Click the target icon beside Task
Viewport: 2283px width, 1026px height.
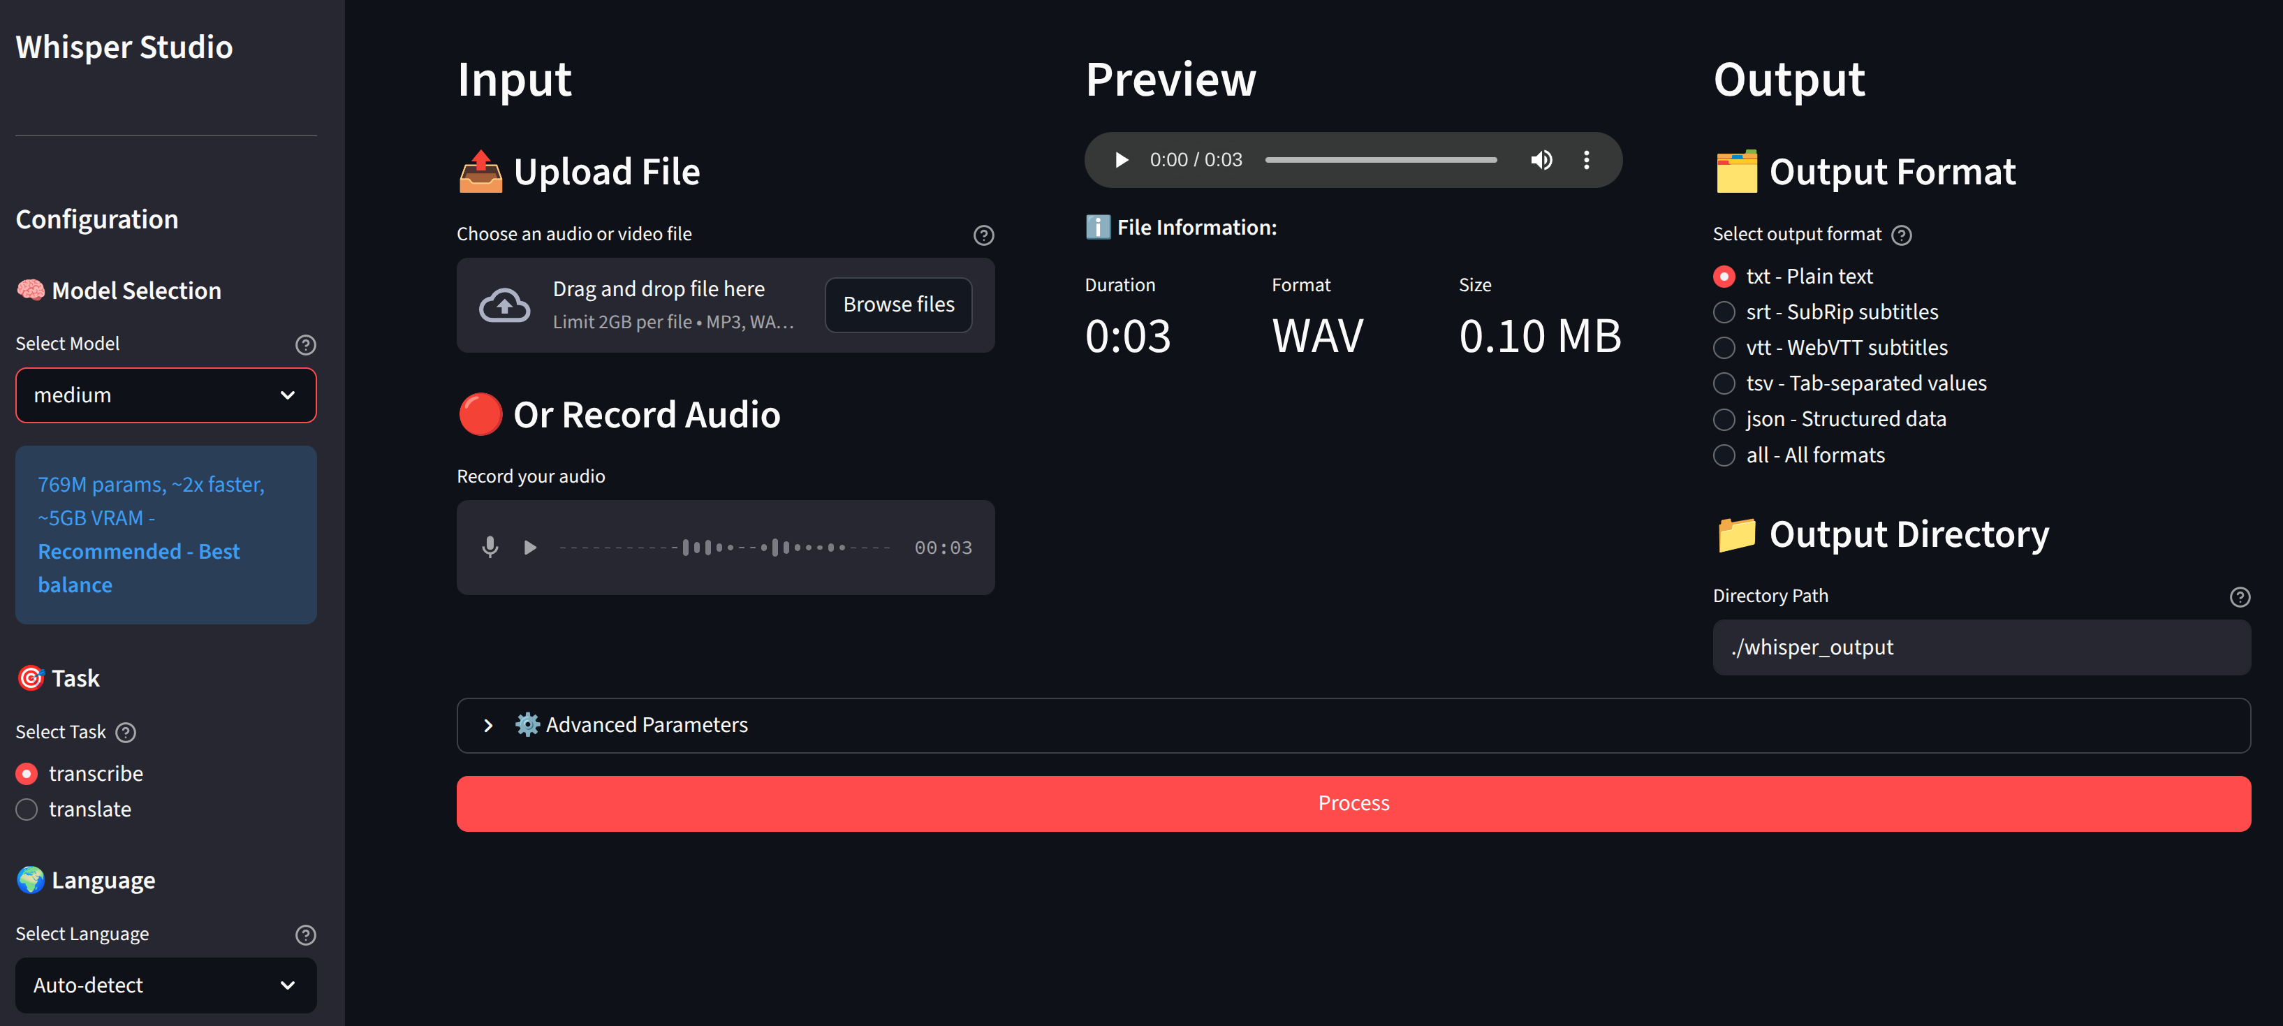pos(31,677)
